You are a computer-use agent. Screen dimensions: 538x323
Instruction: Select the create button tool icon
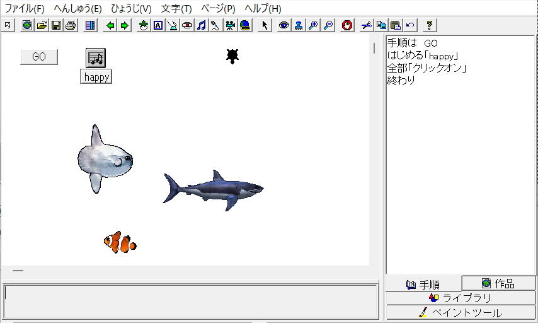(187, 25)
